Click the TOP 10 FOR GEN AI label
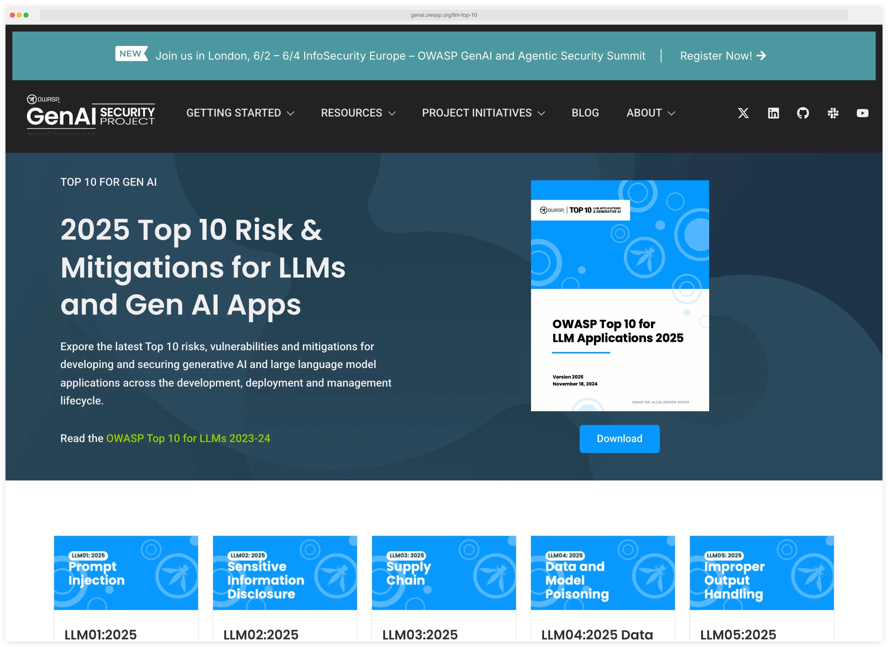The height and width of the screenshot is (647, 888). (109, 182)
